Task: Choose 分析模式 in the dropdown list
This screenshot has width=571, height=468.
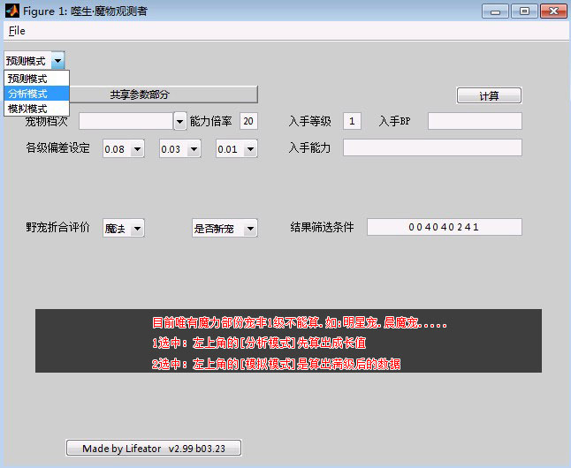Action: (27, 94)
